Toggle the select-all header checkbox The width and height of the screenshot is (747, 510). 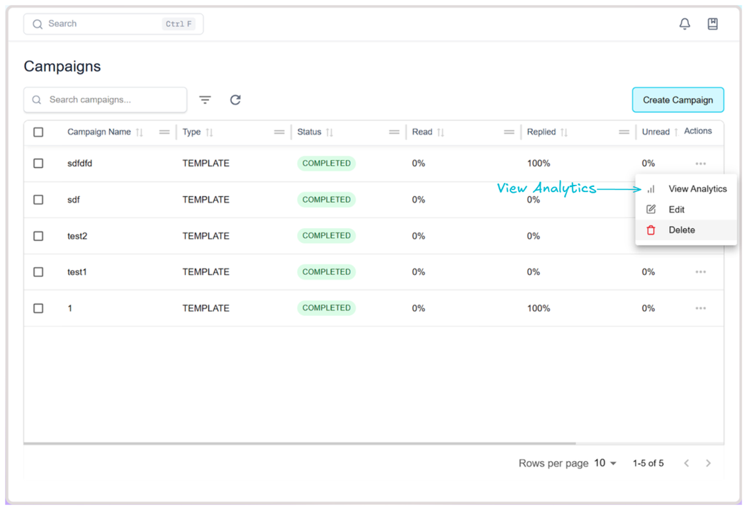(38, 132)
